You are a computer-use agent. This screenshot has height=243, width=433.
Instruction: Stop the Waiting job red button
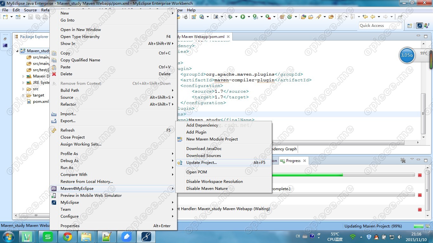[420, 209]
